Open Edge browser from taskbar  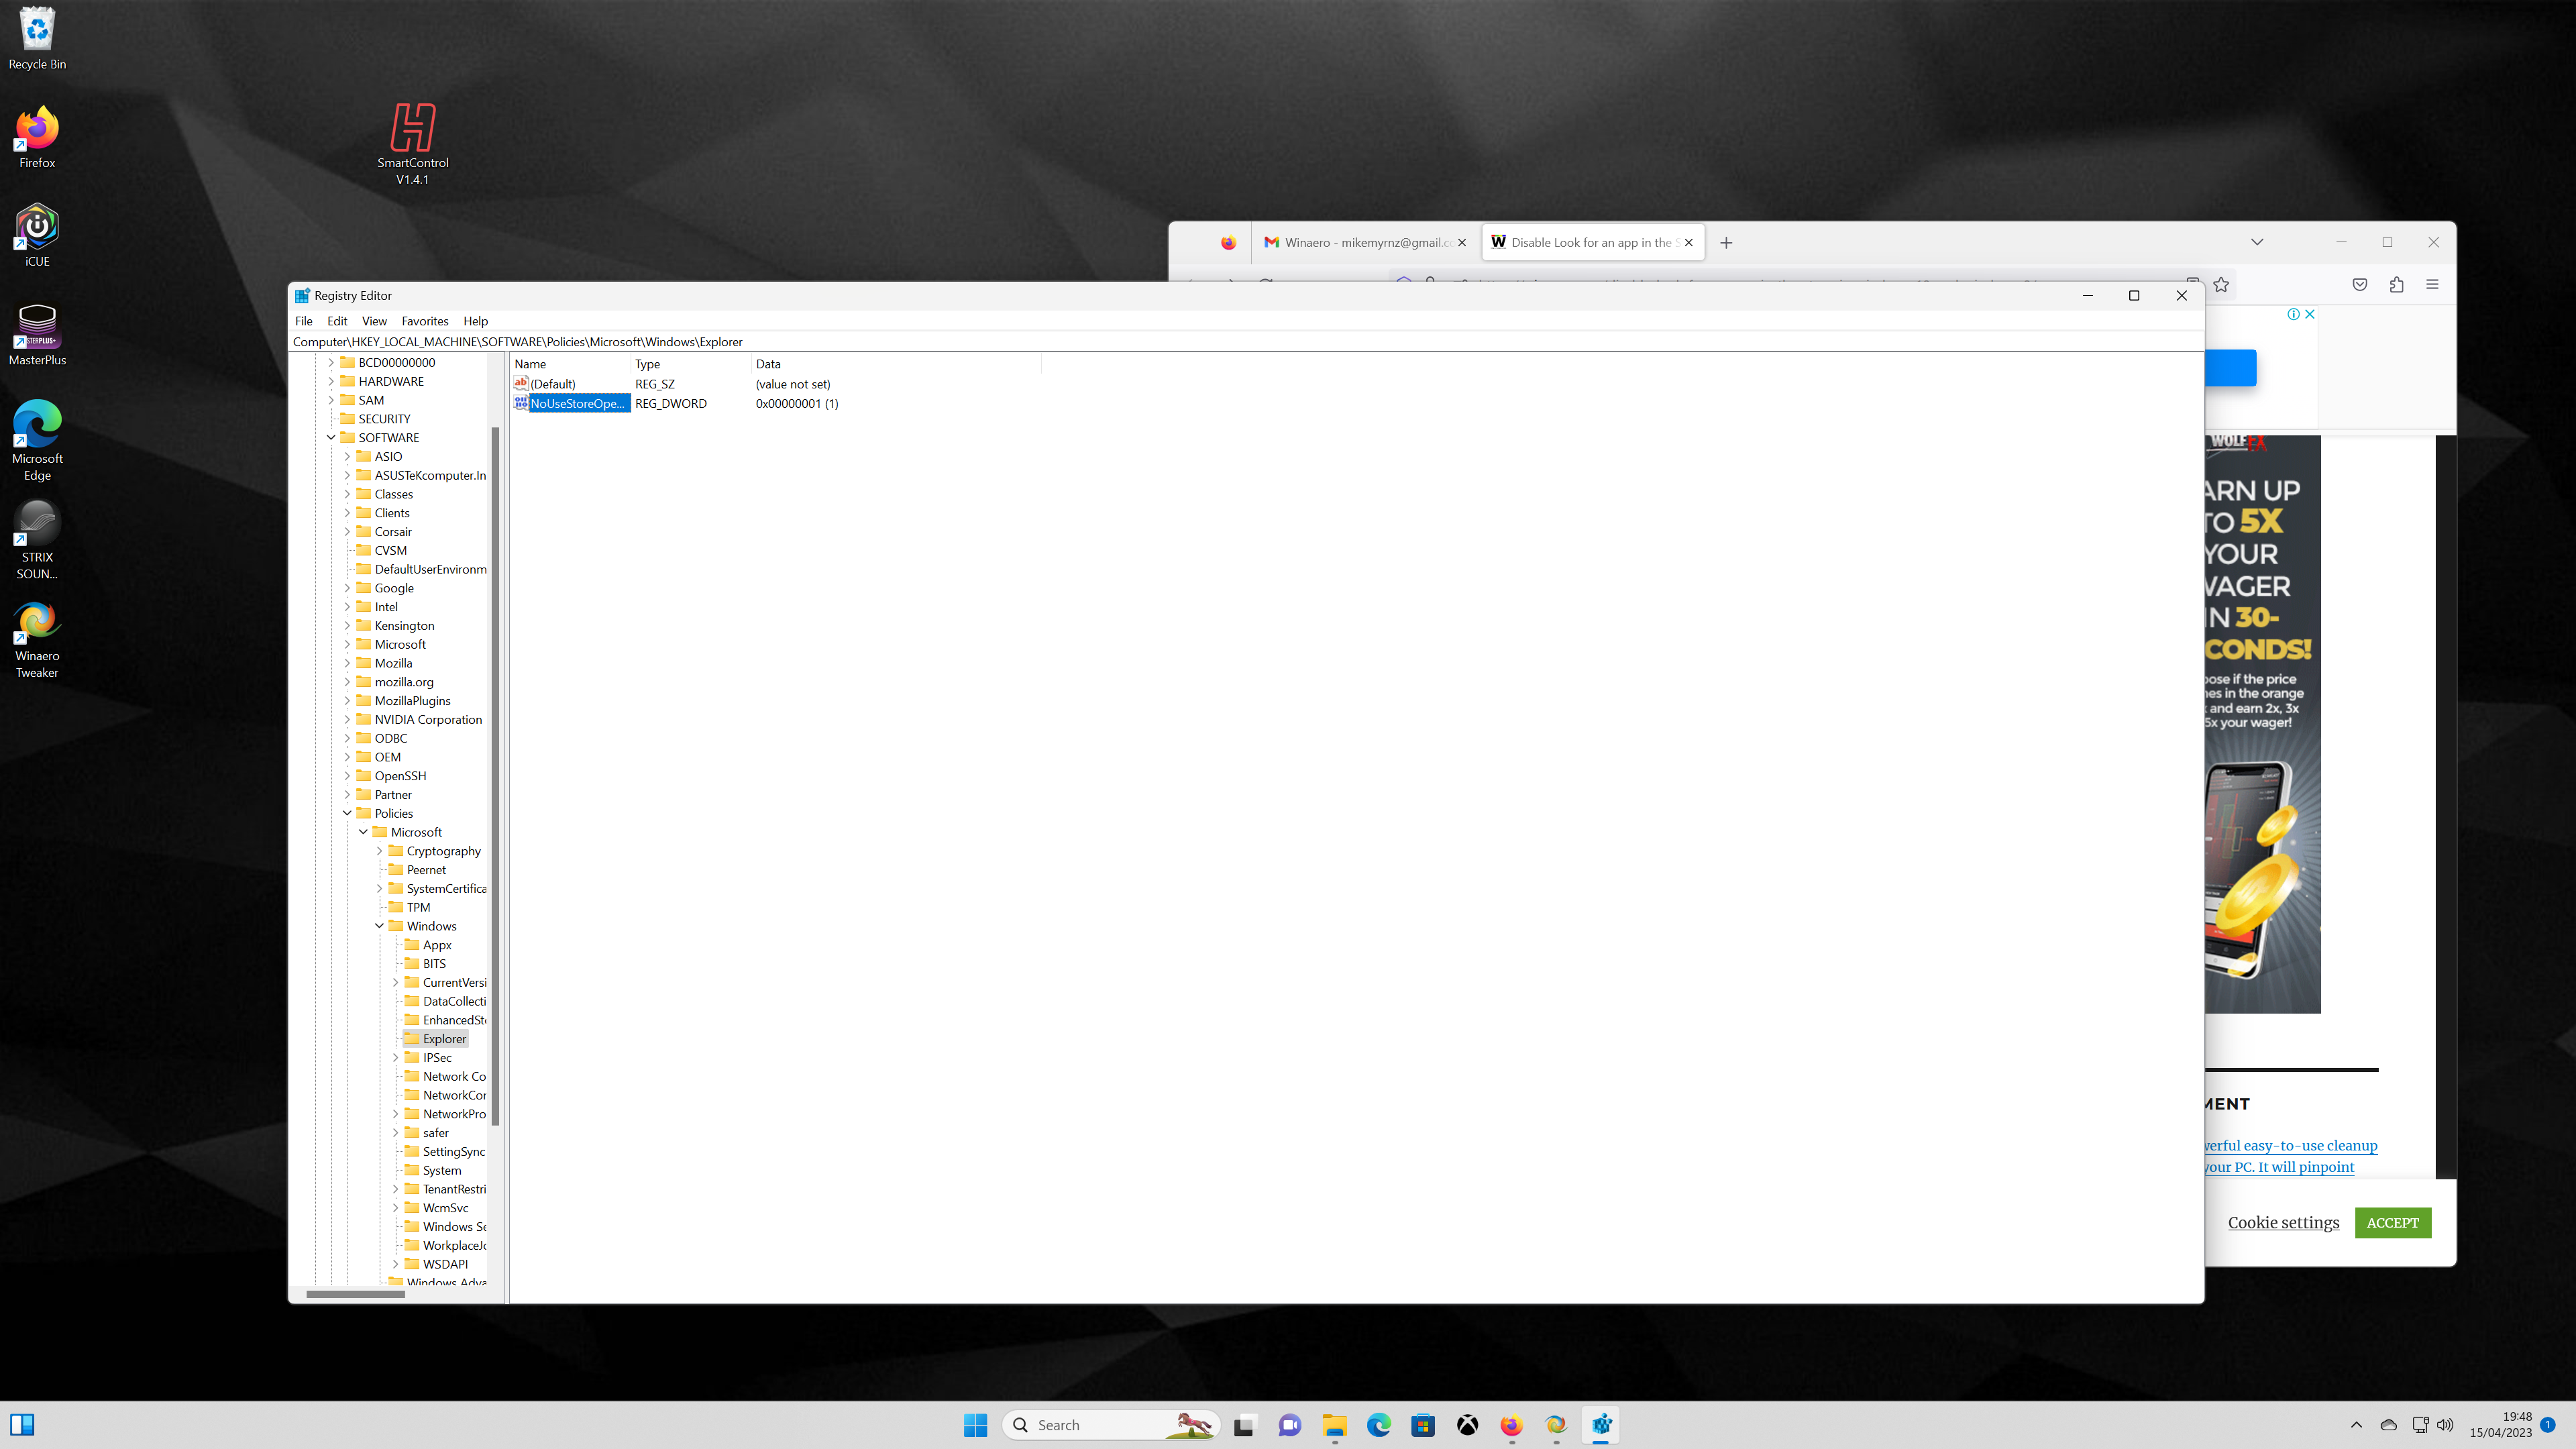(1378, 1425)
